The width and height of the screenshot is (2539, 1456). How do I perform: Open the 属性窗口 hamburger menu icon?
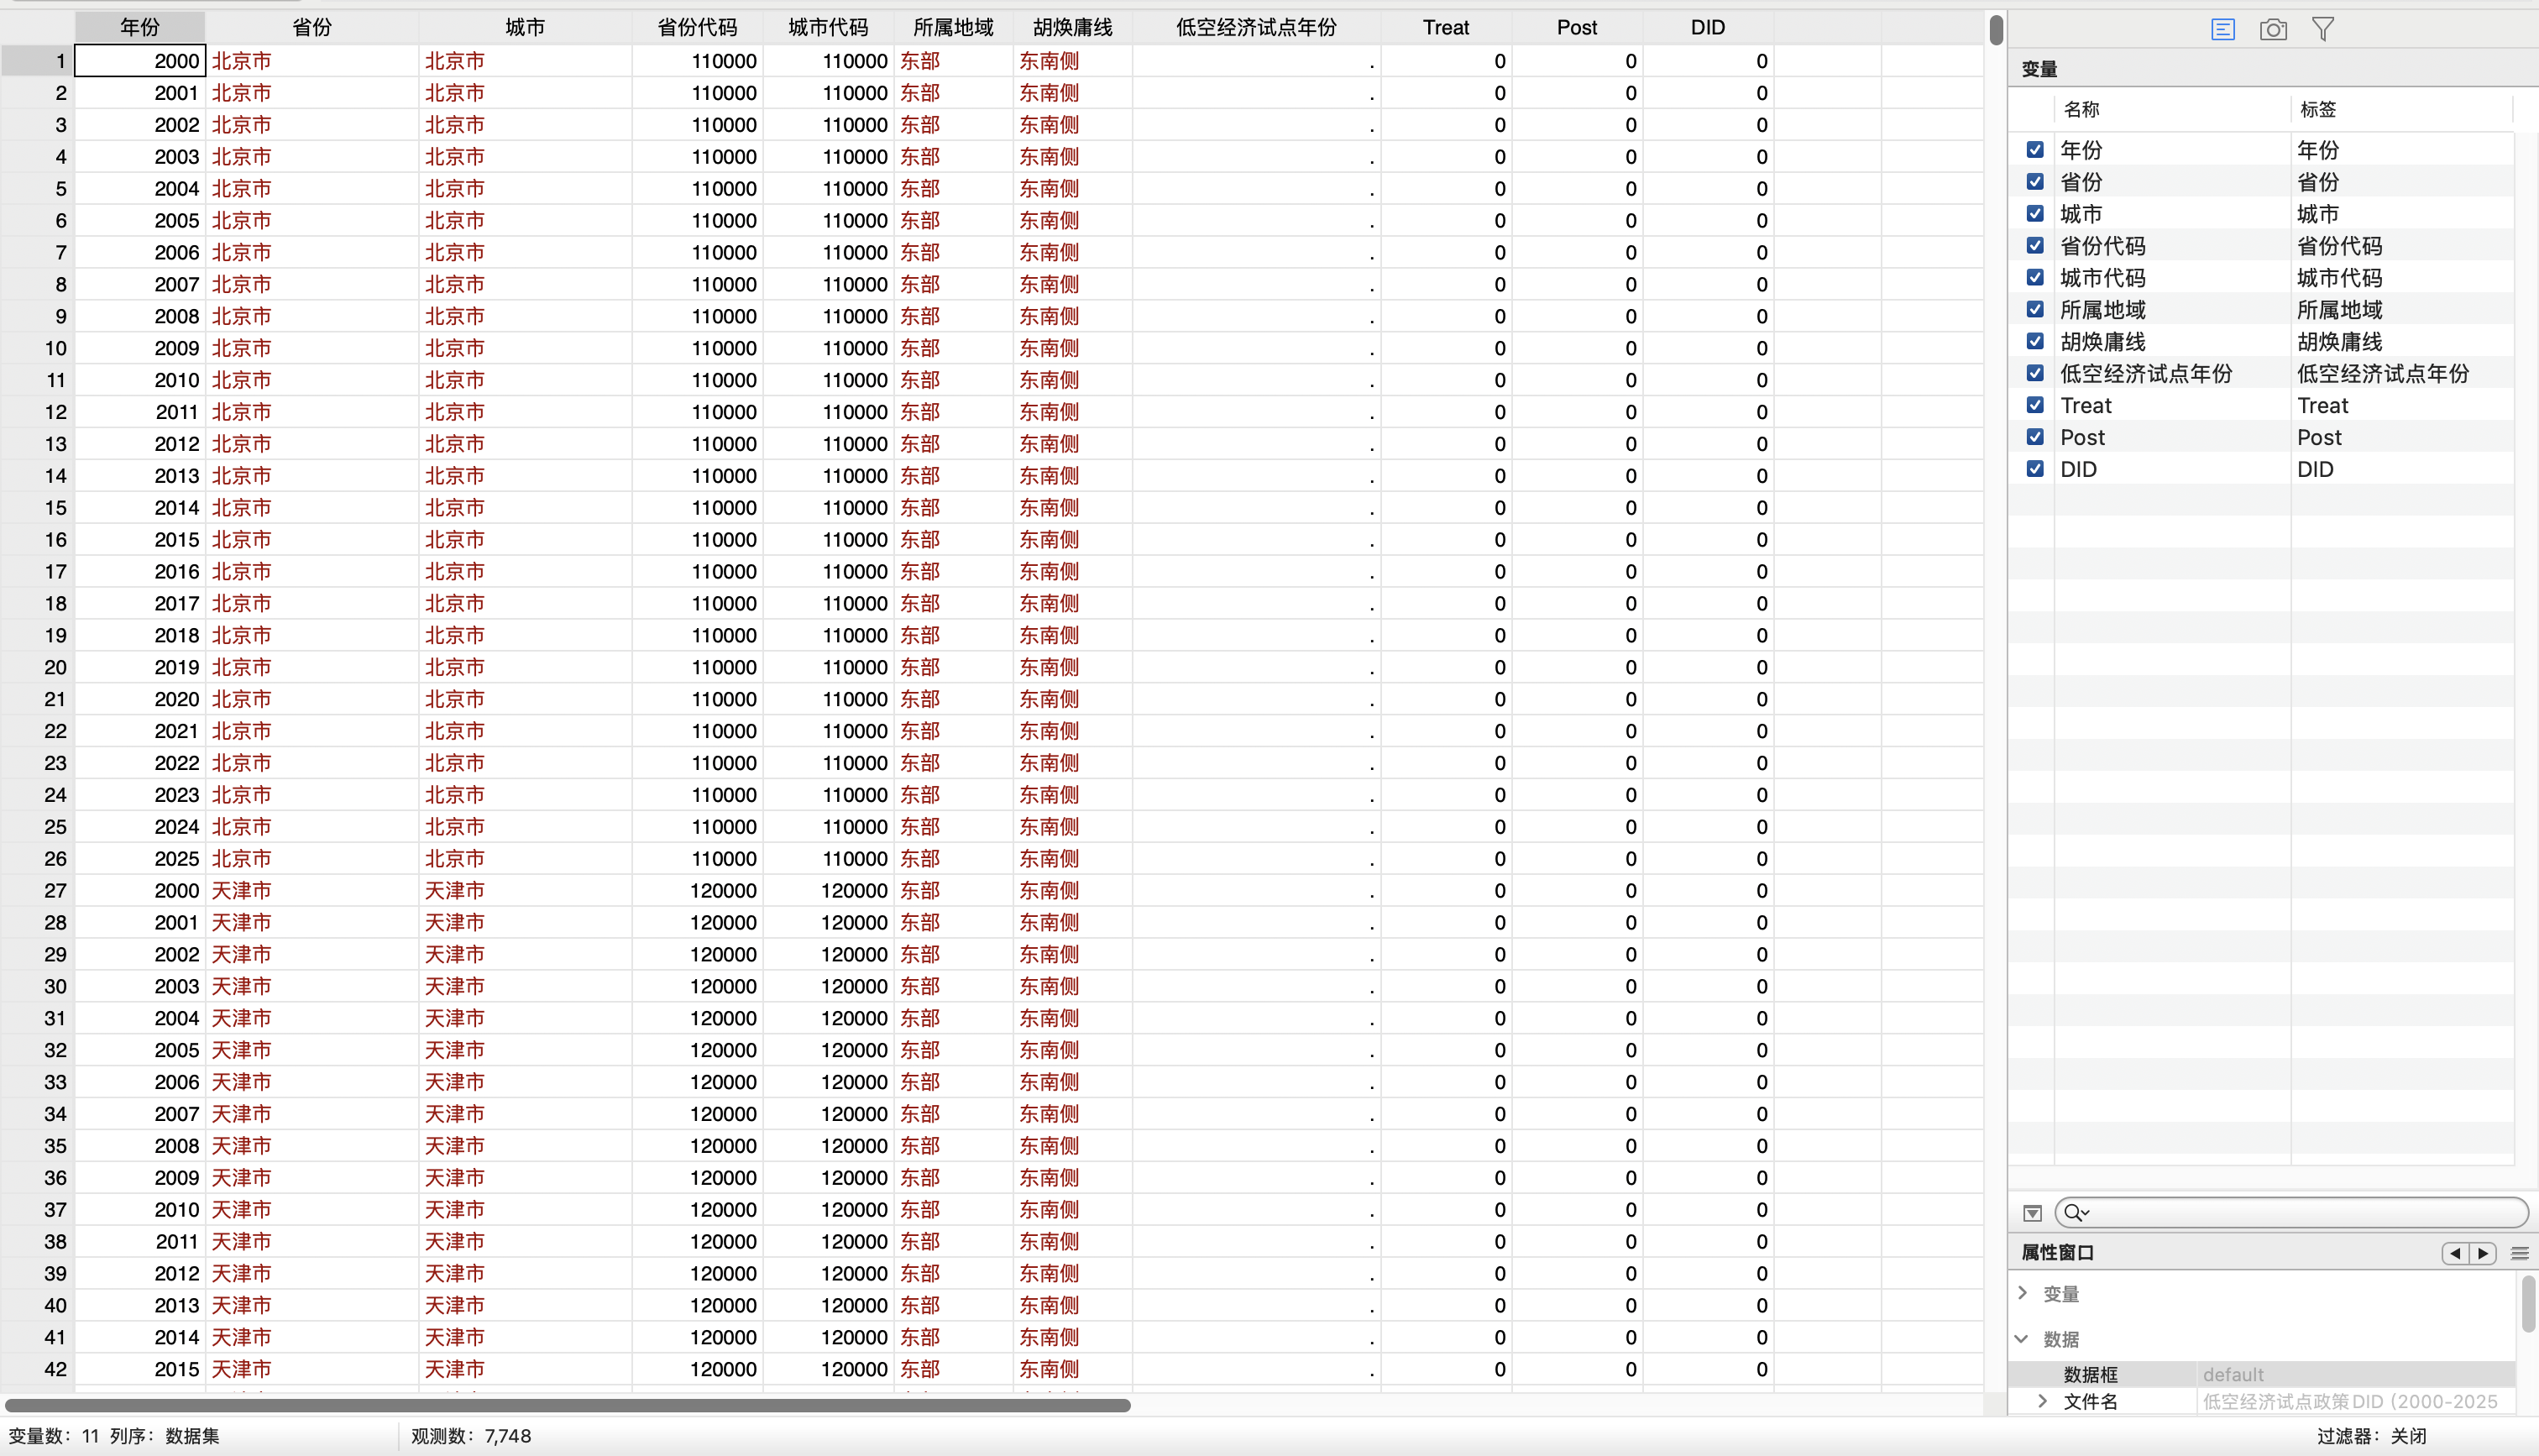coord(2519,1253)
